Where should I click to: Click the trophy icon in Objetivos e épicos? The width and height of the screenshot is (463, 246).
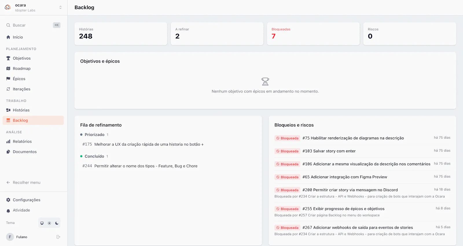point(265,82)
